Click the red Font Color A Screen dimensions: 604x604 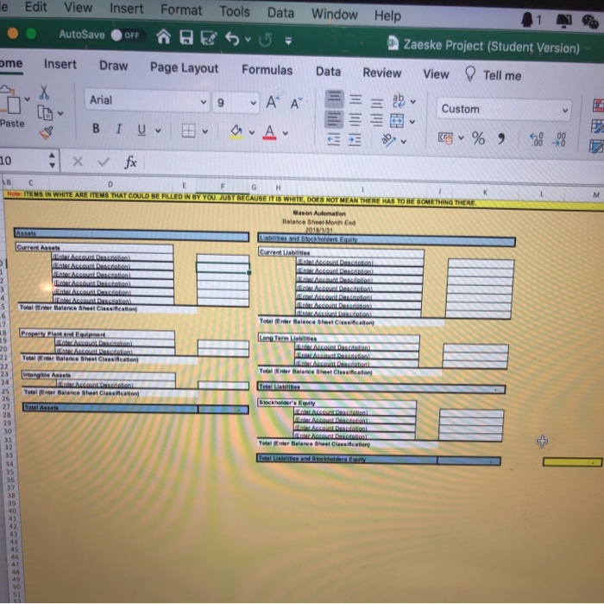(x=269, y=133)
